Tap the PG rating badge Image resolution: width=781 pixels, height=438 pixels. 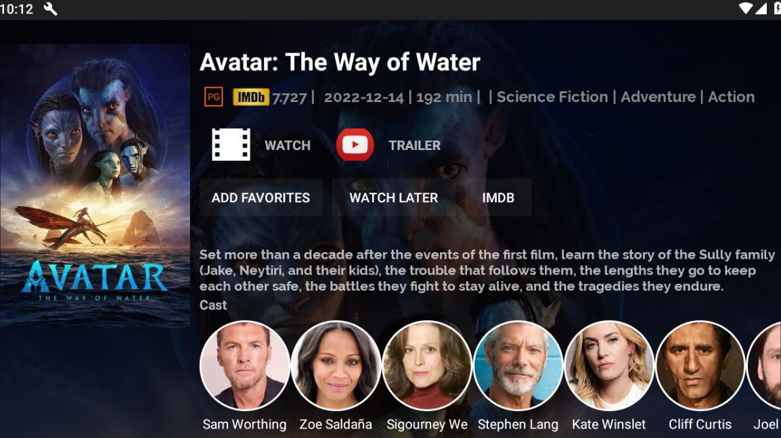pos(214,97)
